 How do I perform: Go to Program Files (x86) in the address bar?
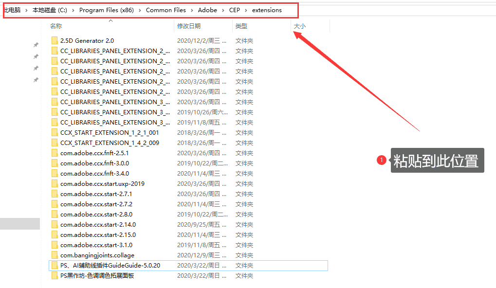pos(106,10)
